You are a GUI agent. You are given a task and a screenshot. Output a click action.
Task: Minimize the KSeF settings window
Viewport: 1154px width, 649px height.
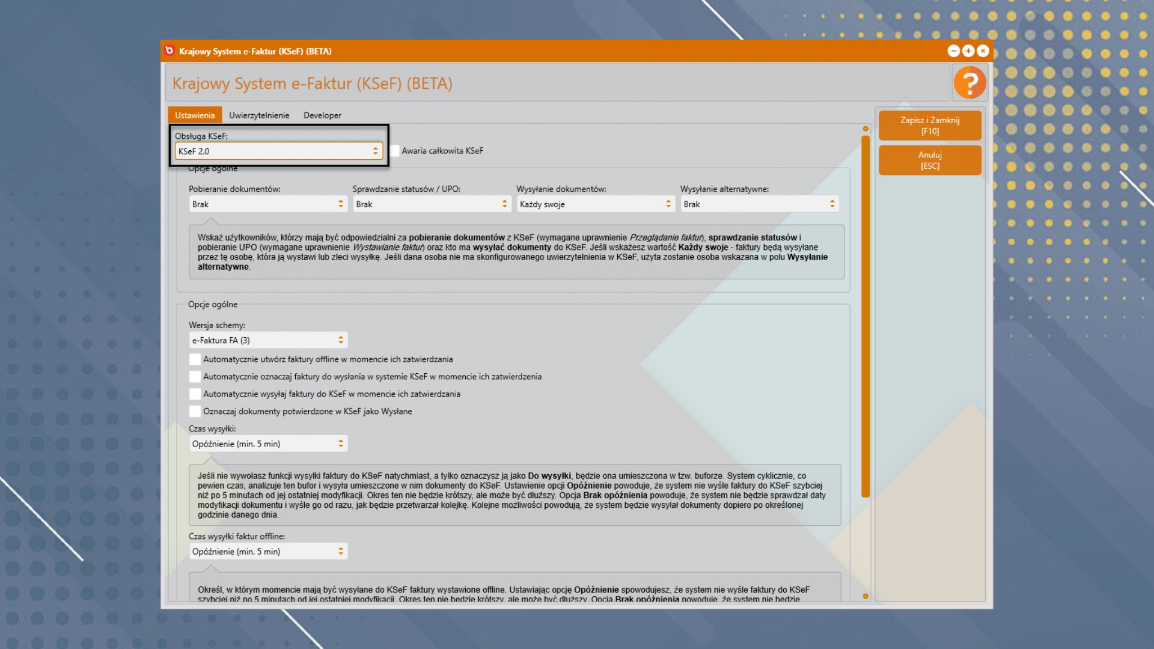click(x=953, y=51)
